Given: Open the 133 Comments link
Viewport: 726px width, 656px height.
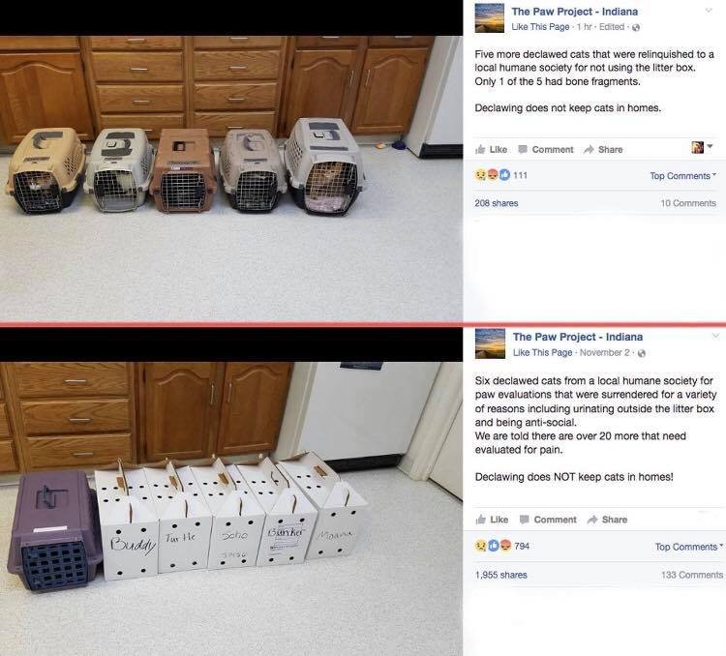Looking at the screenshot, I should pyautogui.click(x=692, y=575).
